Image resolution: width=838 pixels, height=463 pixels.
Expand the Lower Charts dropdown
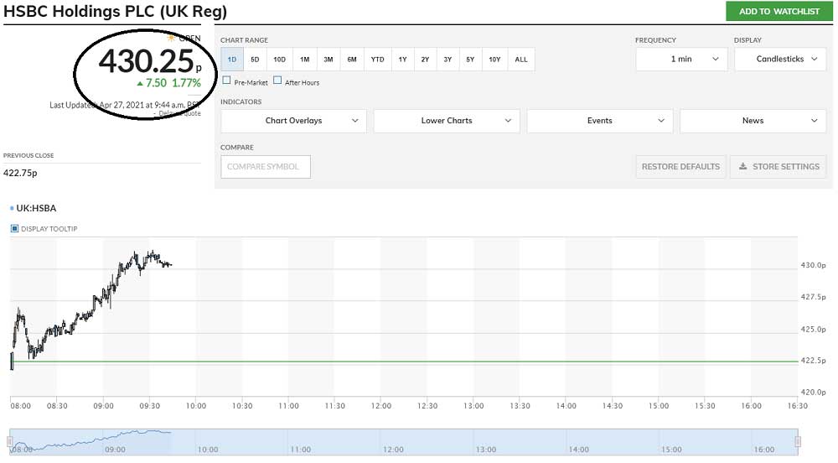point(447,121)
